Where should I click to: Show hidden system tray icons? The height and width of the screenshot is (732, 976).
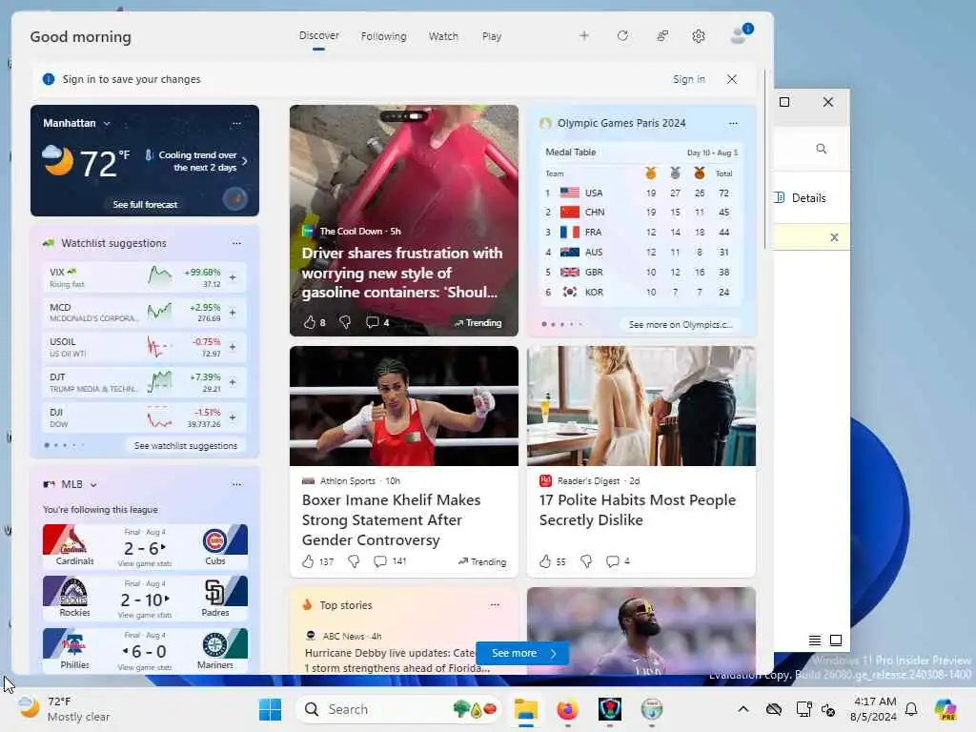[743, 709]
